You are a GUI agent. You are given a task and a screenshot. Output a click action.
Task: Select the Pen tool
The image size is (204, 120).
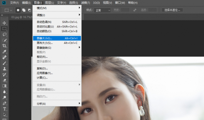4,103
